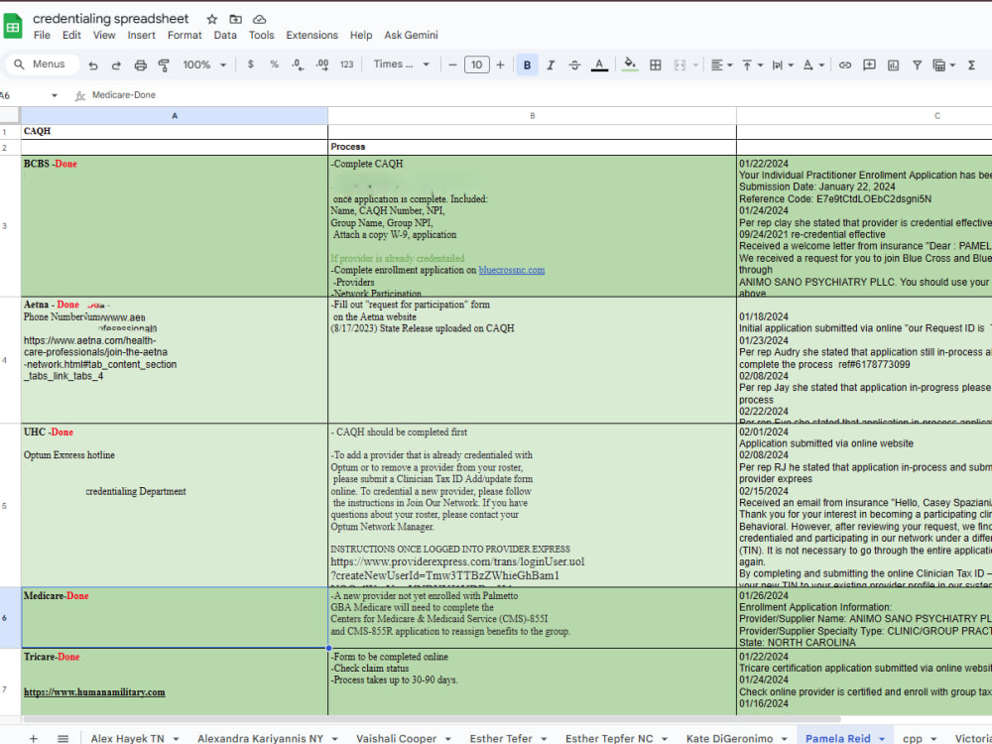Open Ask Gemini
The image size is (992, 744).
[412, 36]
